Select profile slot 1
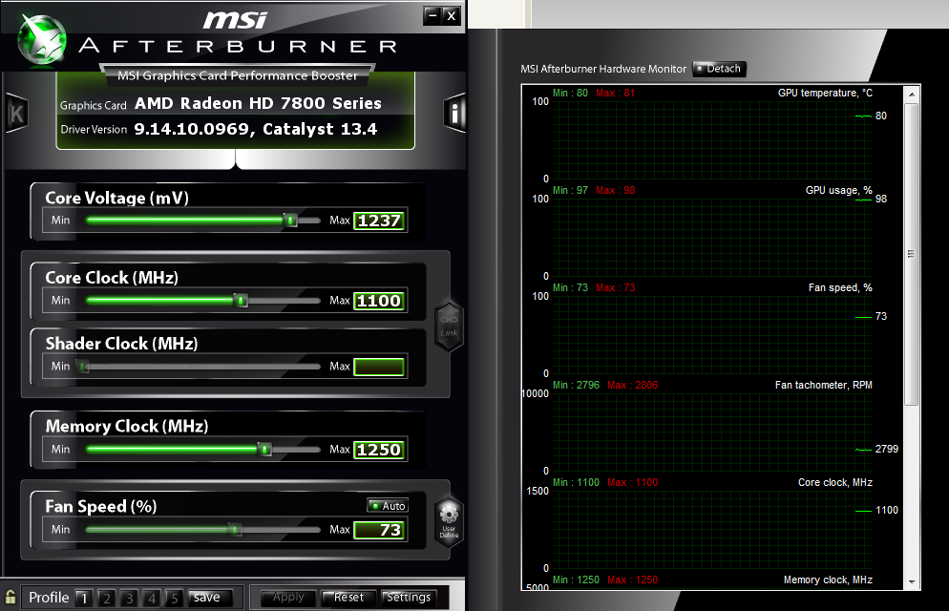 [x=83, y=599]
